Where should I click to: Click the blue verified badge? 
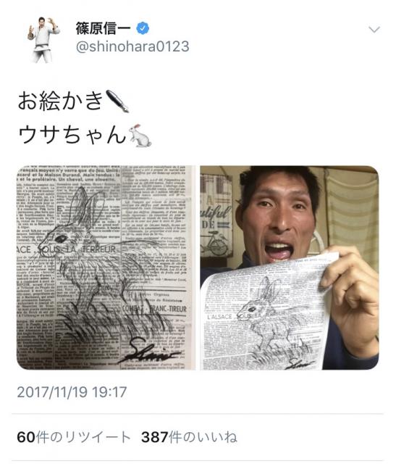pyautogui.click(x=143, y=28)
